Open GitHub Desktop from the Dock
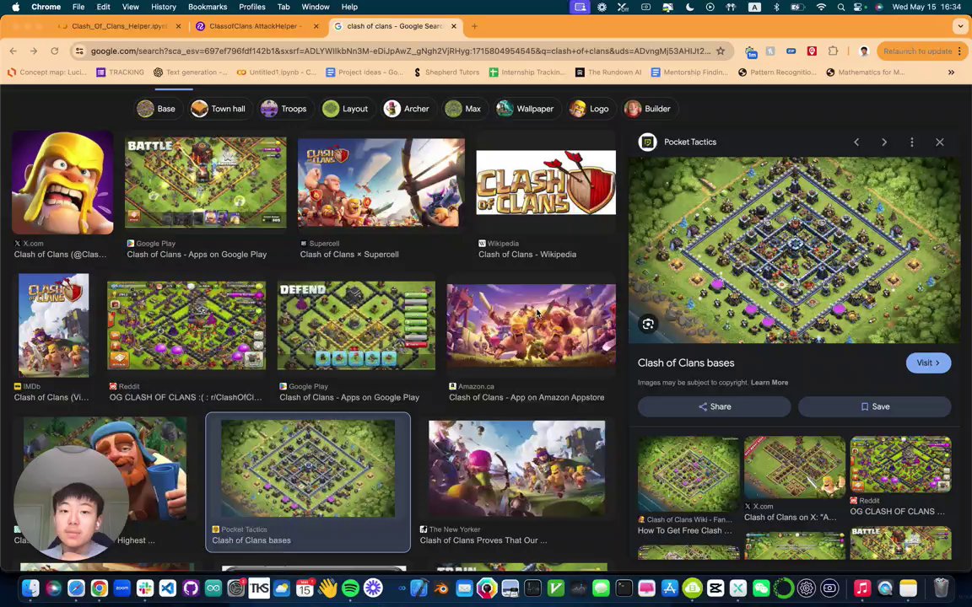The height and width of the screenshot is (607, 972). (x=191, y=588)
